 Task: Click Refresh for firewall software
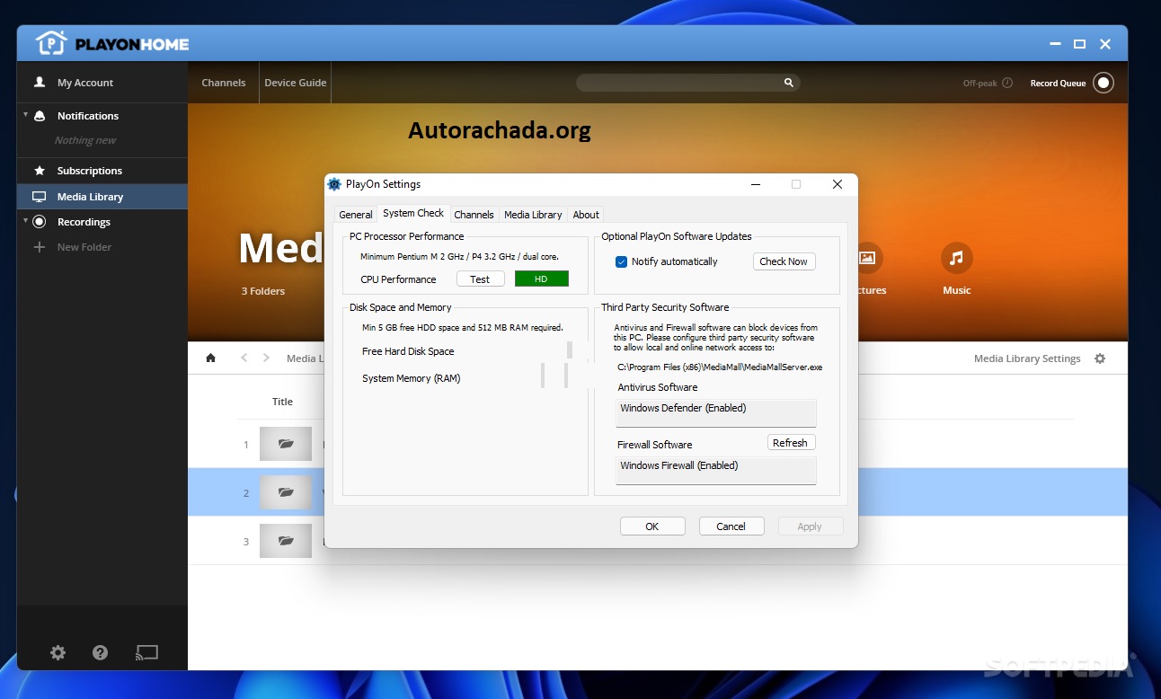click(790, 443)
